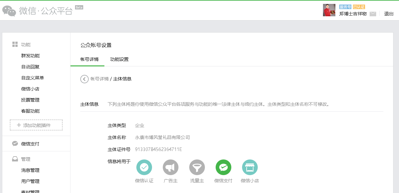Click the Traffic Owner (流量主) funnel icon
Image resolution: width=399 pixels, height=193 pixels.
[x=197, y=167]
